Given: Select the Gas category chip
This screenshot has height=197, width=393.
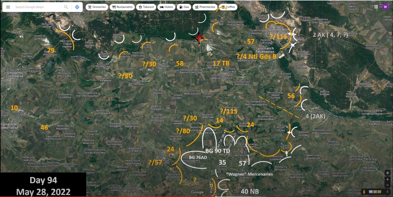Looking at the screenshot, I should pyautogui.click(x=184, y=7).
